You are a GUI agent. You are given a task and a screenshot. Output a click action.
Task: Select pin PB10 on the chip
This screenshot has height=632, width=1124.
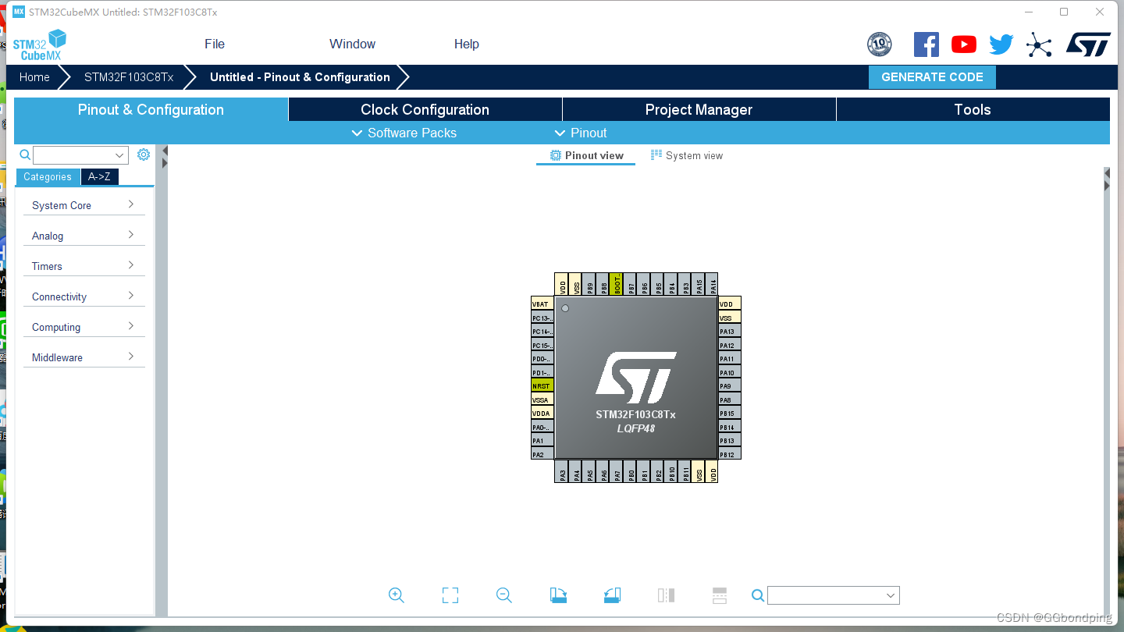672,471
